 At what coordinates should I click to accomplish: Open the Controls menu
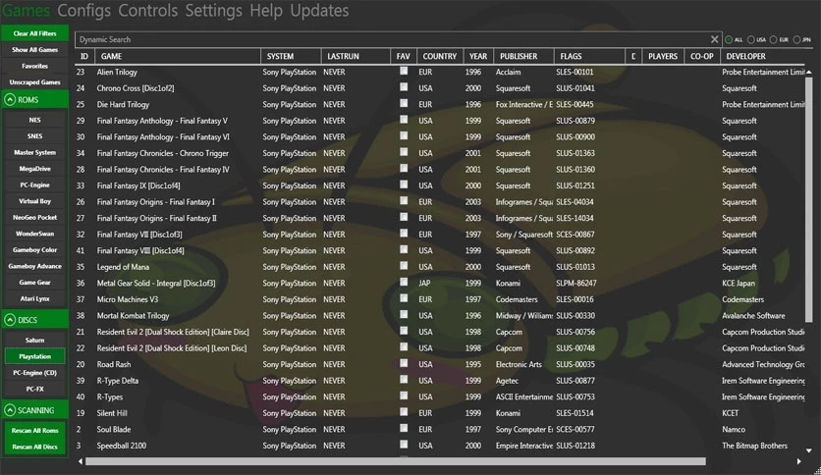click(147, 11)
